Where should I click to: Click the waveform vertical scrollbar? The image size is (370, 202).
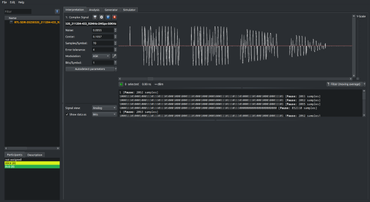click(x=354, y=46)
